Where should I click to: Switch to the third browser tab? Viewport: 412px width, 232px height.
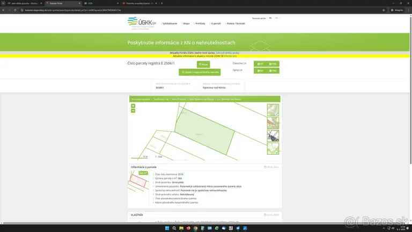tap(101, 3)
